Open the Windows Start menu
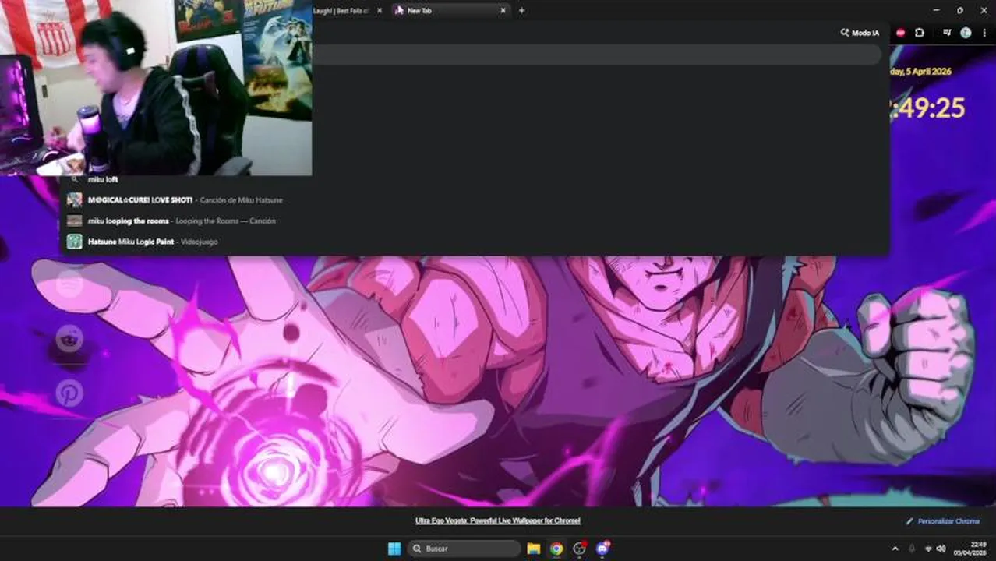The width and height of the screenshot is (996, 561). pyautogui.click(x=394, y=549)
